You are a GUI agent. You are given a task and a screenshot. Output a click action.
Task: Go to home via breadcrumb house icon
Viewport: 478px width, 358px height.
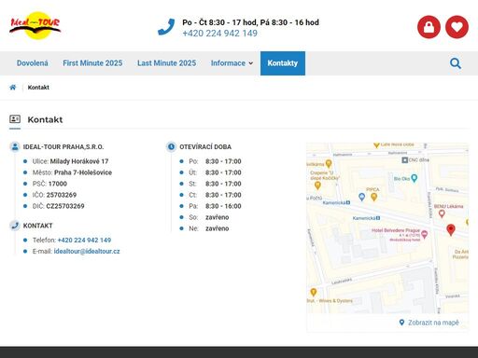tap(13, 88)
